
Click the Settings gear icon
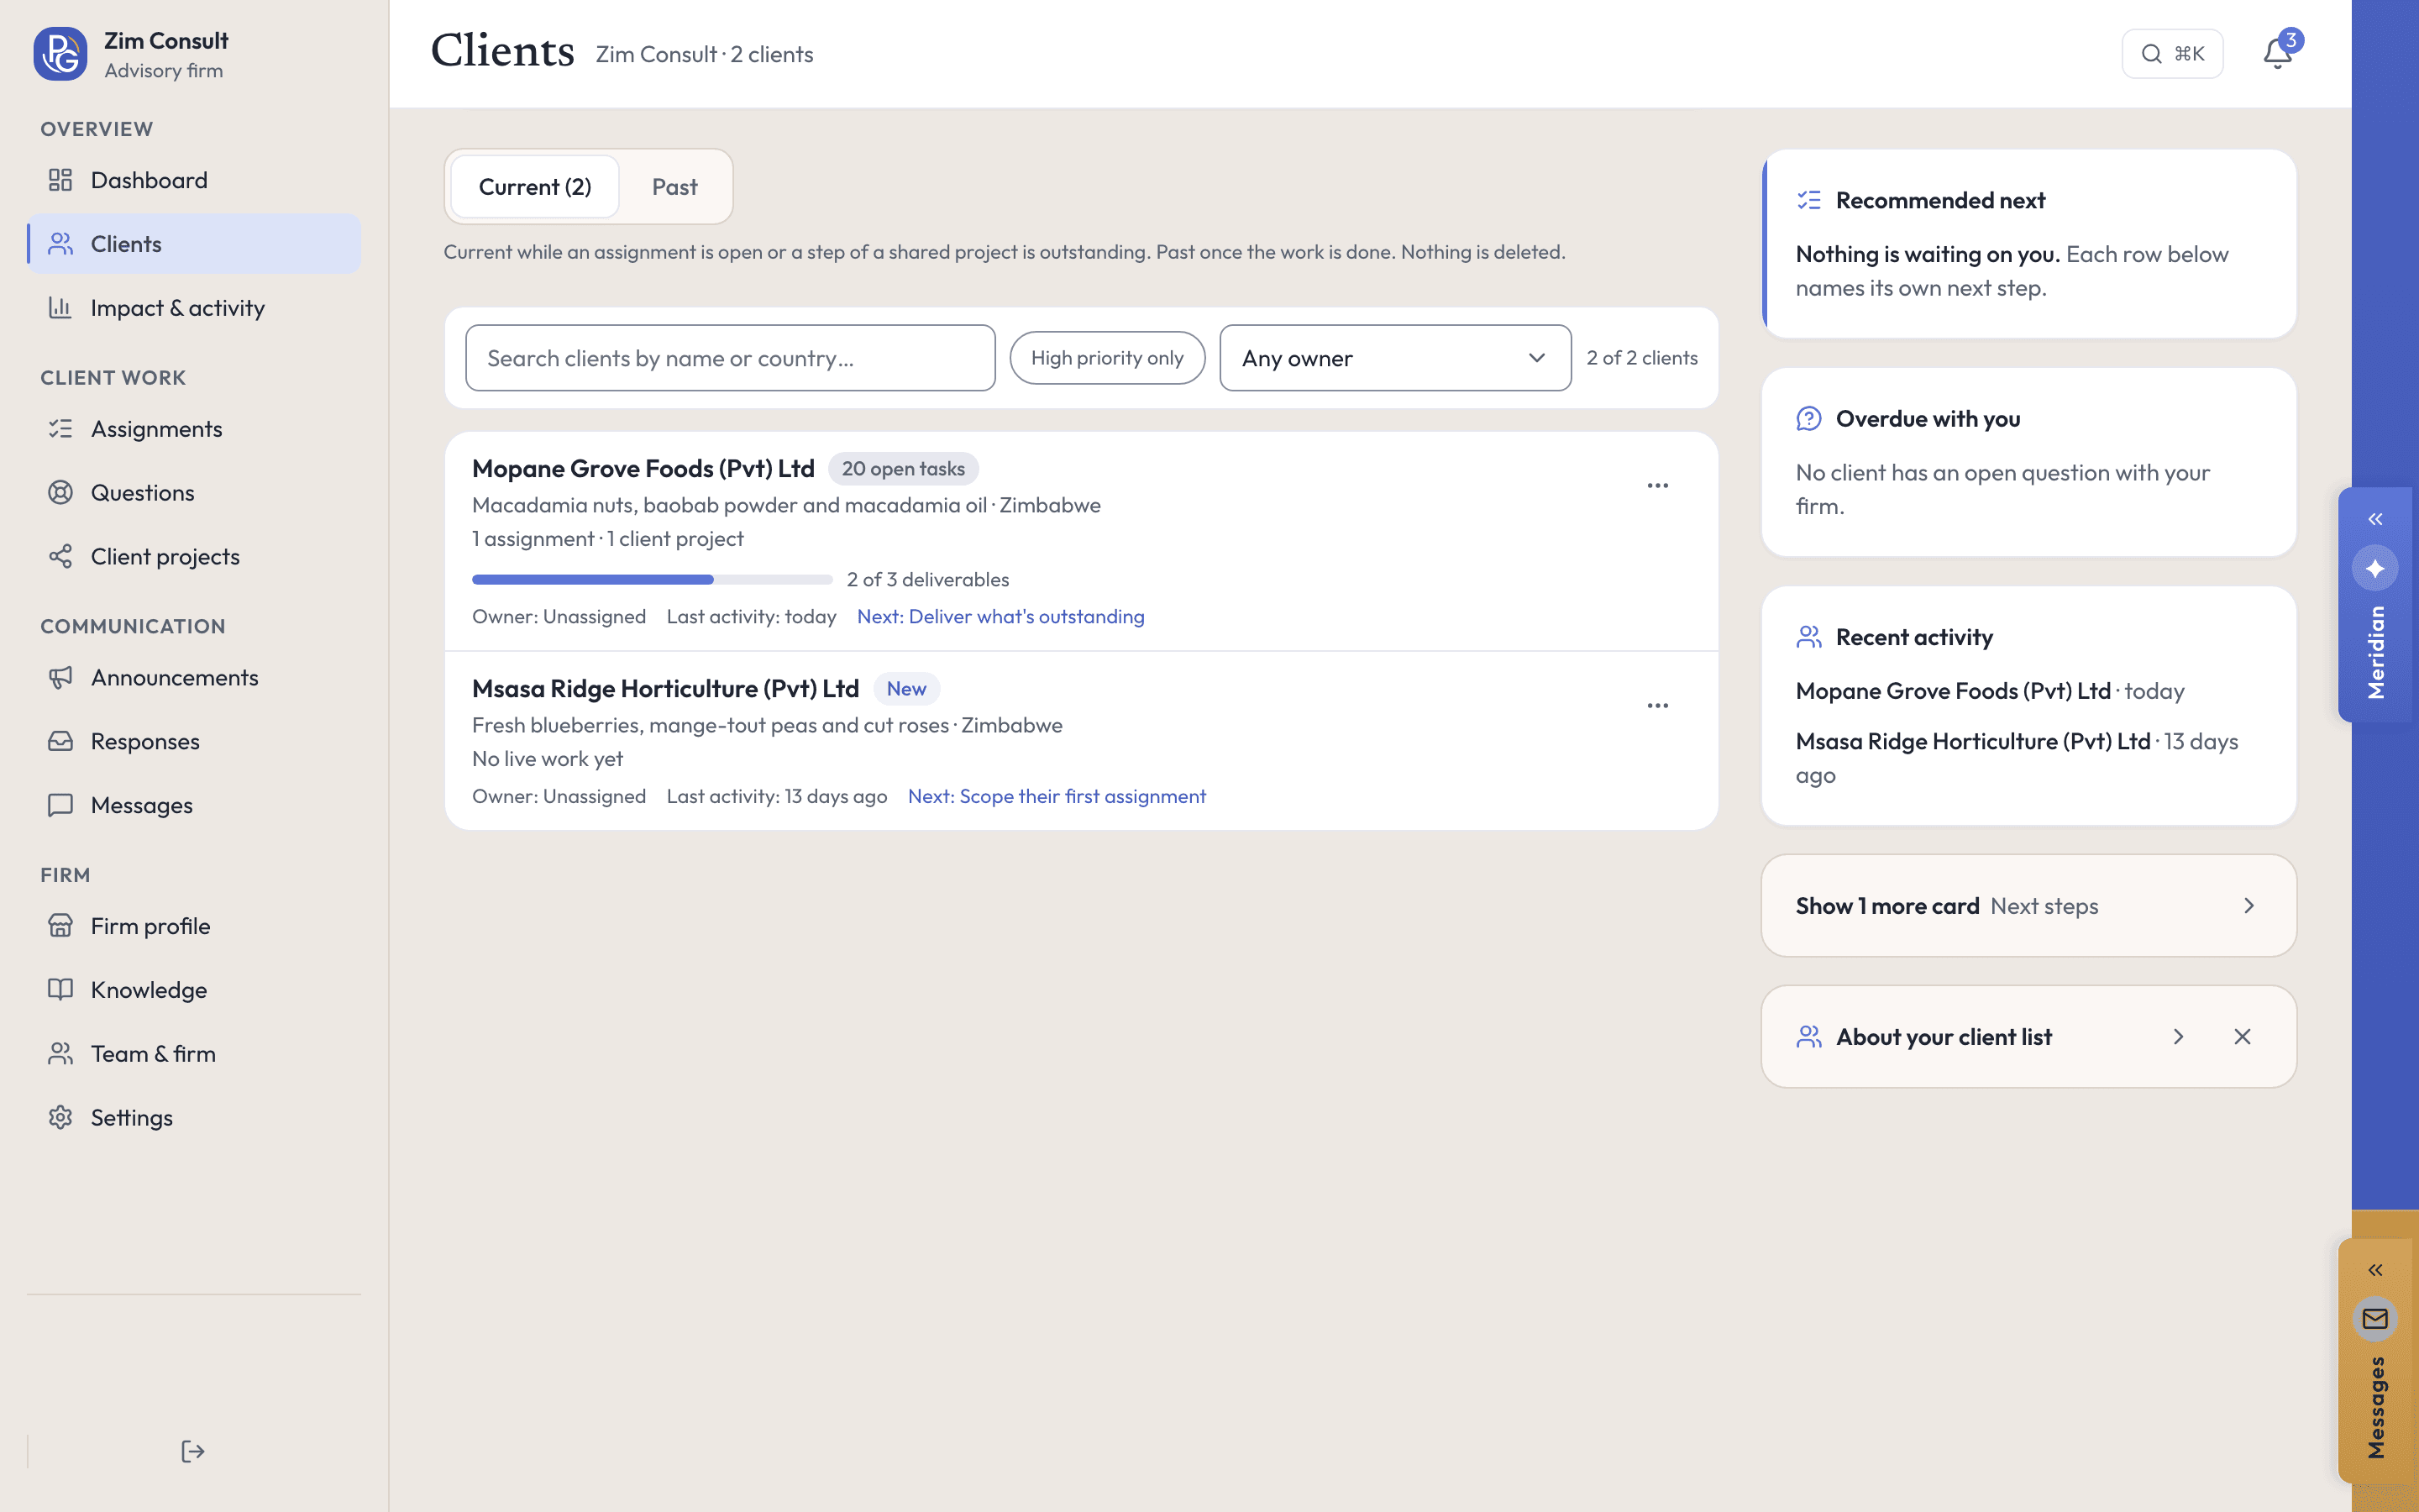point(60,1118)
